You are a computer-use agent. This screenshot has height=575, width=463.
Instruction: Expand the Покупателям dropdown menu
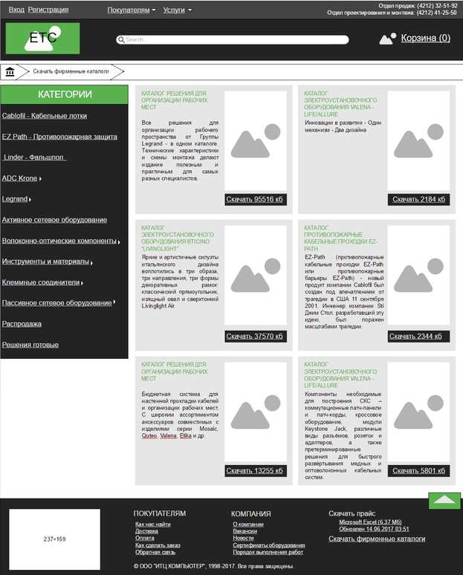tap(132, 10)
